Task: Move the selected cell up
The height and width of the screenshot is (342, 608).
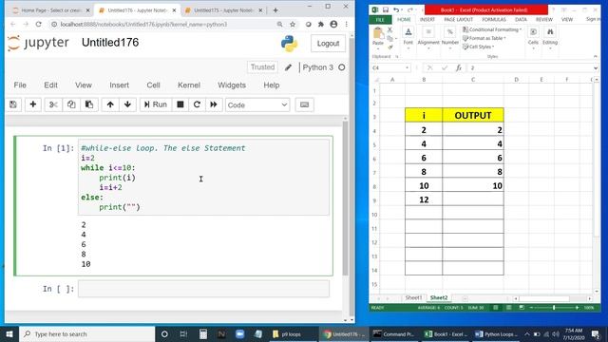Action: (x=110, y=104)
